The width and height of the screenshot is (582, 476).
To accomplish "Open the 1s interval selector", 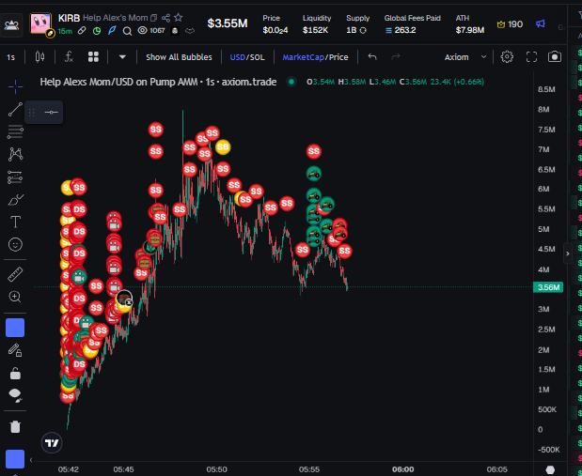I will pos(11,57).
